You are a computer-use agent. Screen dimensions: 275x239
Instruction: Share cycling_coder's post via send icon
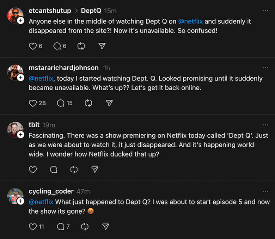[x=105, y=227]
